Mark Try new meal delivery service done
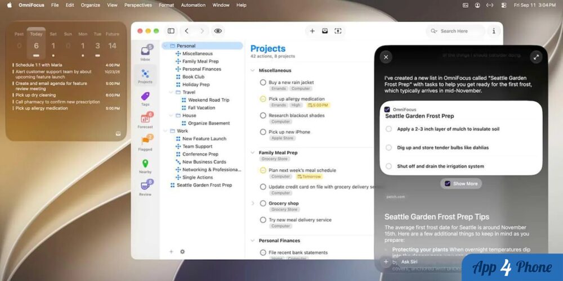Viewport: 563px width, 281px height. (263, 220)
